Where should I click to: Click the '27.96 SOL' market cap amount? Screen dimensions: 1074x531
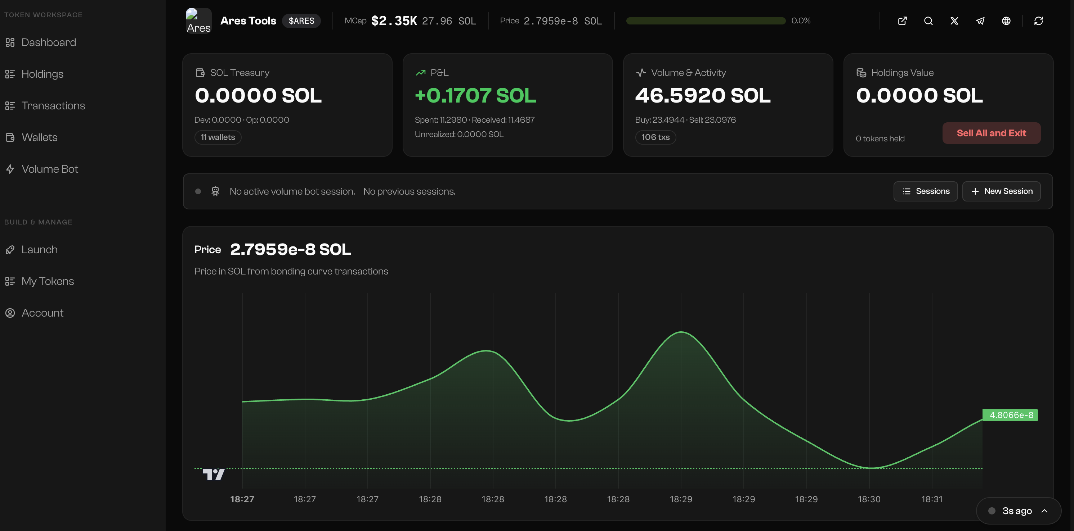449,21
